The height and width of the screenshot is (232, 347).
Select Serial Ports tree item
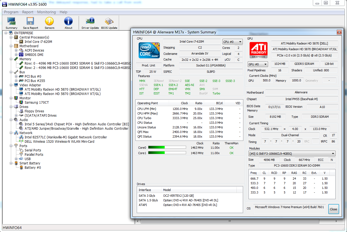33,150
